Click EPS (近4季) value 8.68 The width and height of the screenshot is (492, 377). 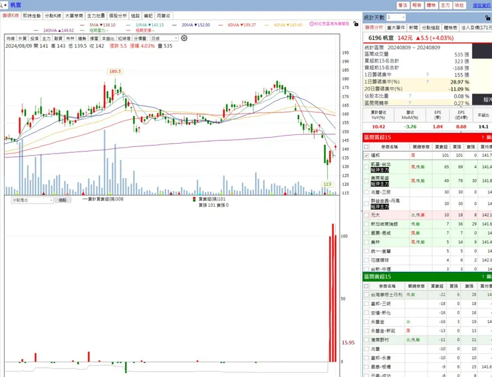pos(461,126)
